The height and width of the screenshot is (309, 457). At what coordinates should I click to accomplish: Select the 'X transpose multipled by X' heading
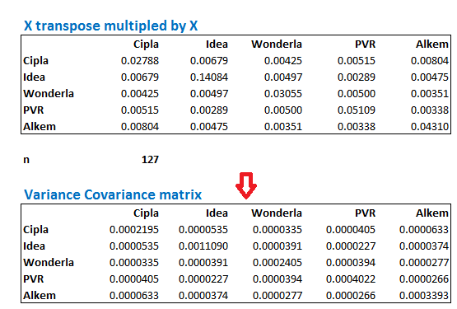(x=111, y=26)
